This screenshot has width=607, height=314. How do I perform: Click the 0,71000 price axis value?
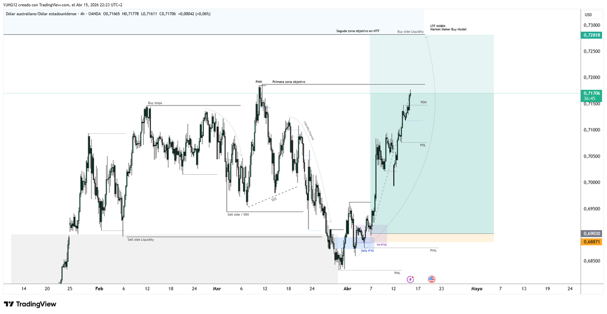592,130
